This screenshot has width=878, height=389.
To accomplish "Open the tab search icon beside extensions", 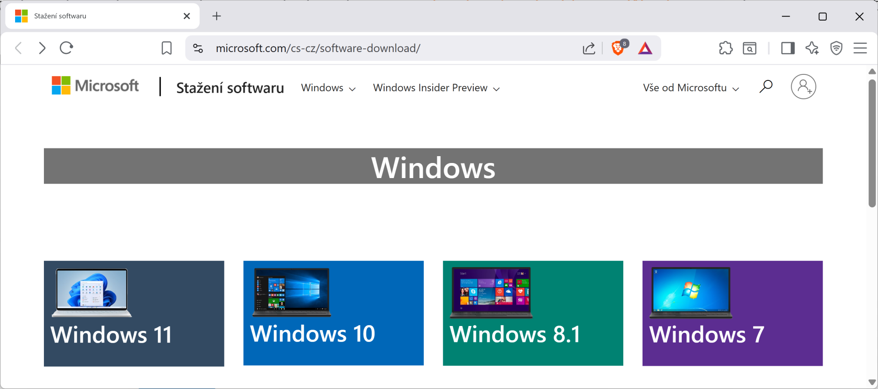I will coord(750,48).
